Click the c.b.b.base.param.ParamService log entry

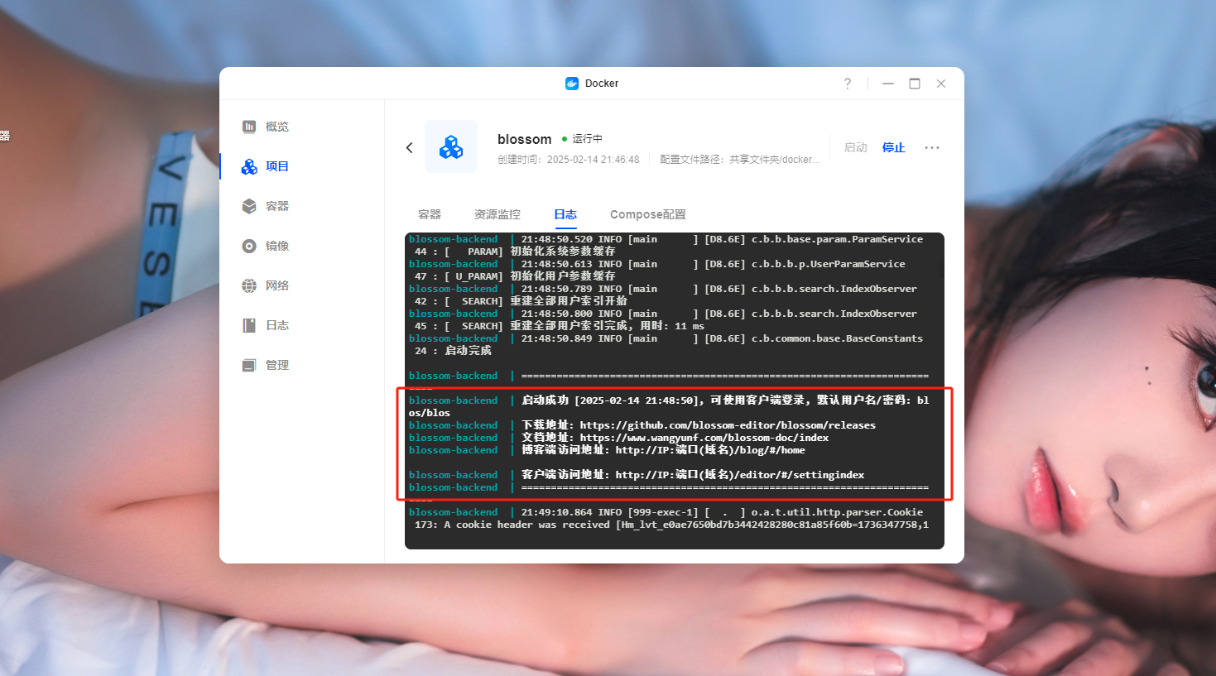837,239
